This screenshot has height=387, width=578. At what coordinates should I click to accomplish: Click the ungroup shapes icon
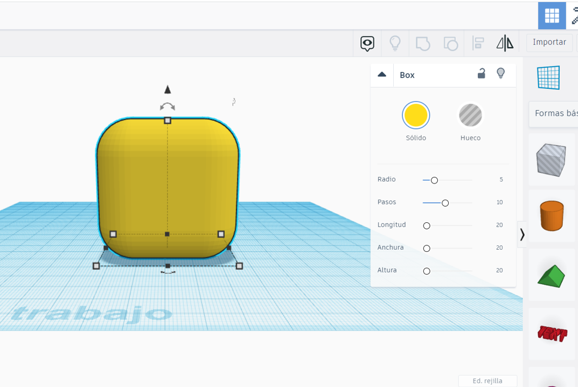(x=450, y=43)
